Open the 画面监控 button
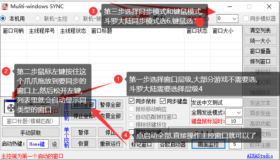The width and height of the screenshot is (280, 160). coord(208,144)
